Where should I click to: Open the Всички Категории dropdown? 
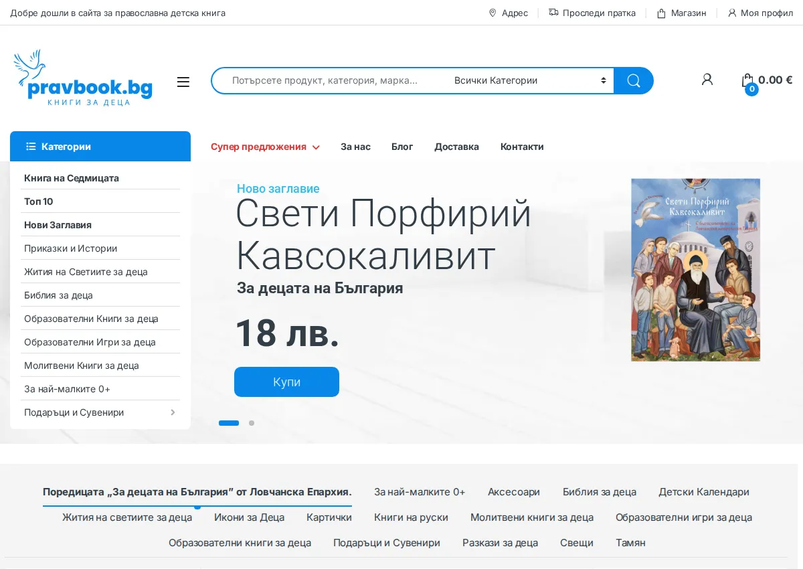pyautogui.click(x=529, y=80)
